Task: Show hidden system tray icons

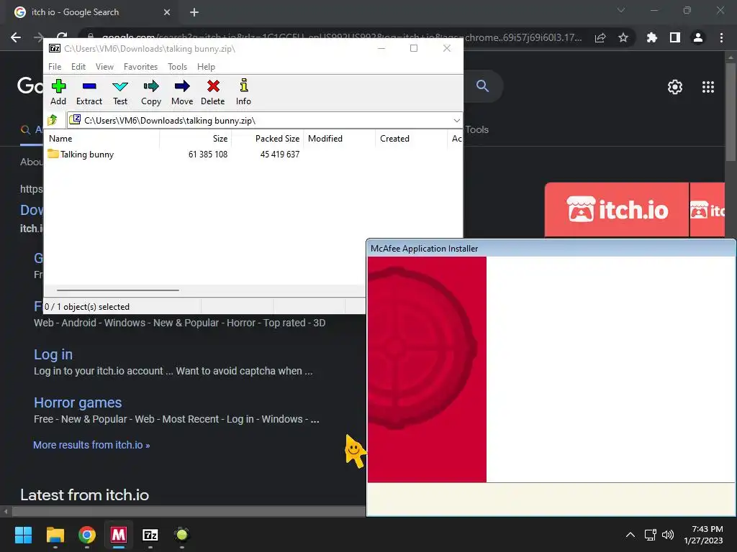Action: (630, 535)
